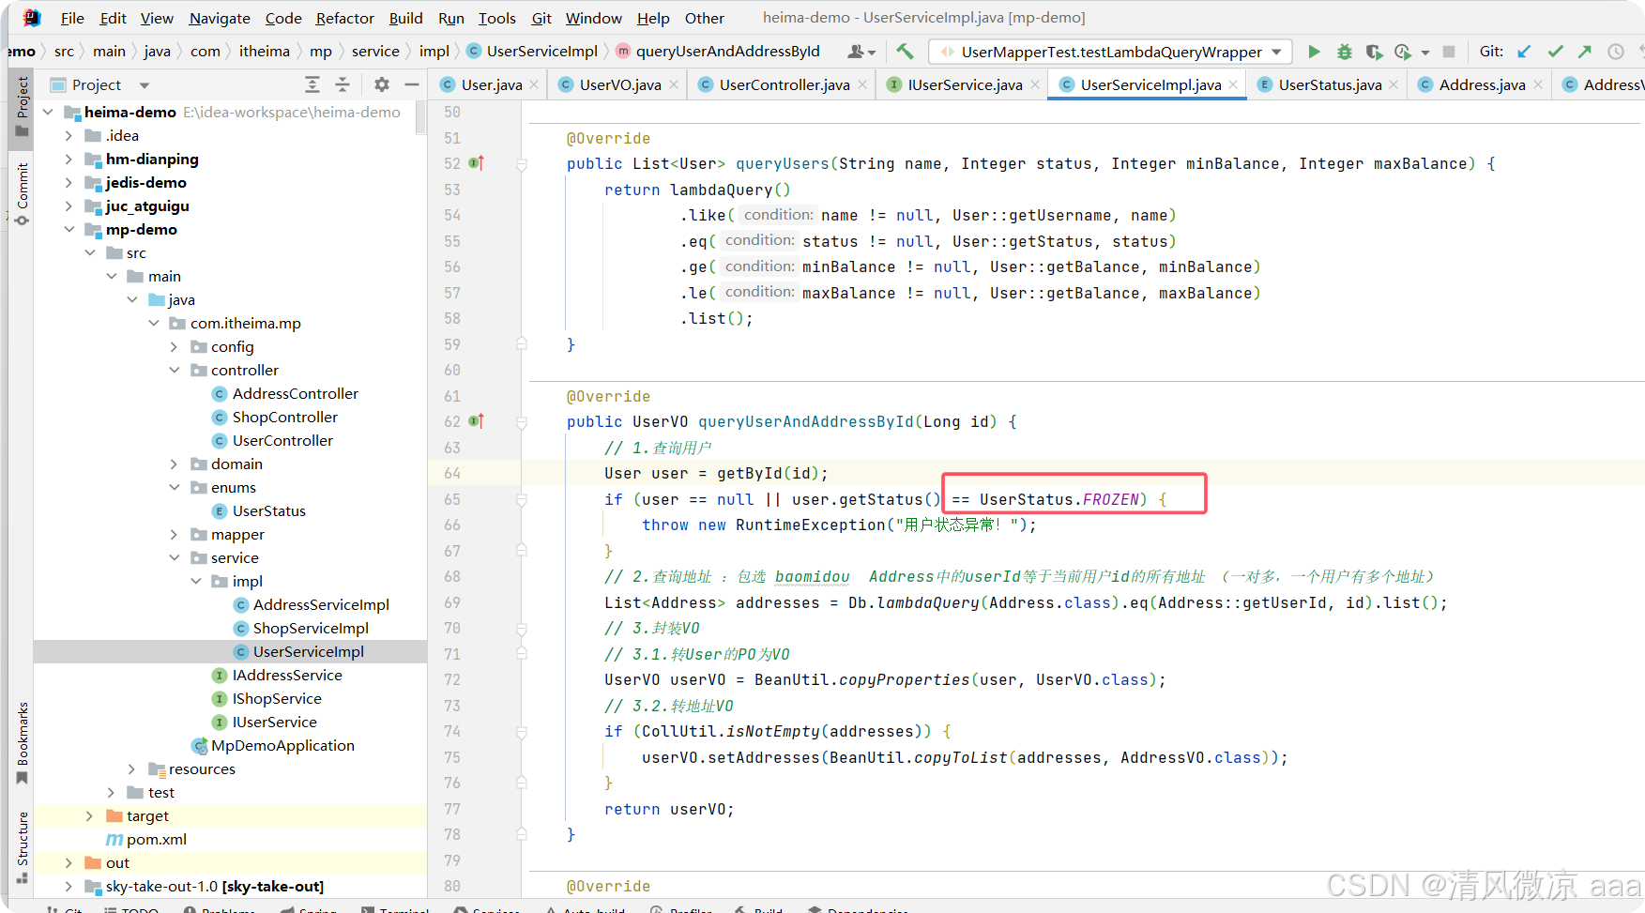
Task: Click Git commit green checkmark
Action: (1555, 52)
